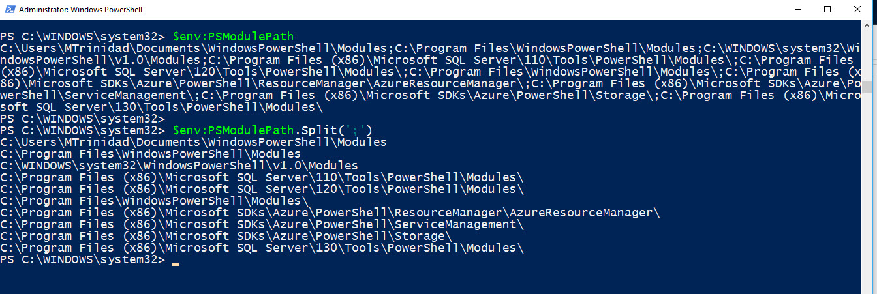Click the Administrator: Windows PowerShell title text

click(81, 10)
